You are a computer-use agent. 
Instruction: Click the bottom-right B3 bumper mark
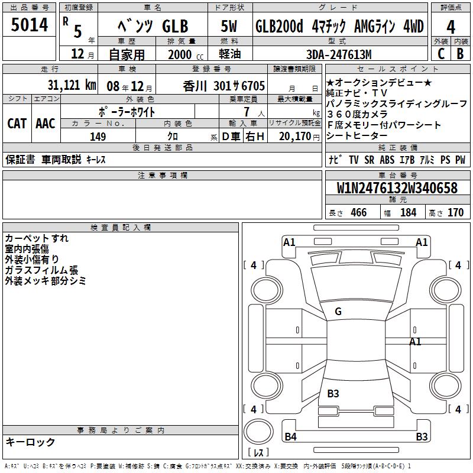coord(422,436)
